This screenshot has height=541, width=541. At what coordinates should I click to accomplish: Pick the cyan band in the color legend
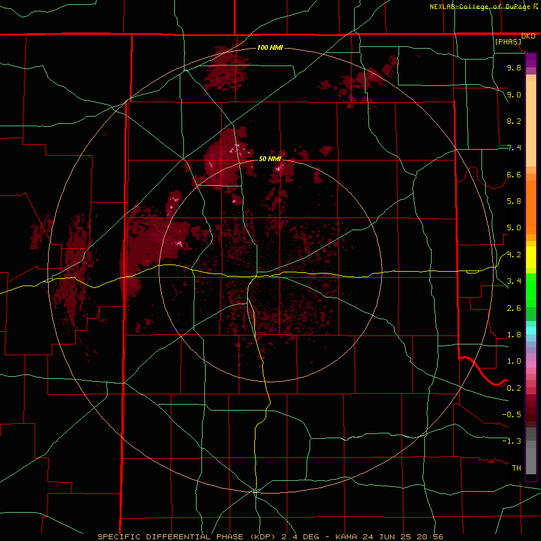click(x=531, y=331)
